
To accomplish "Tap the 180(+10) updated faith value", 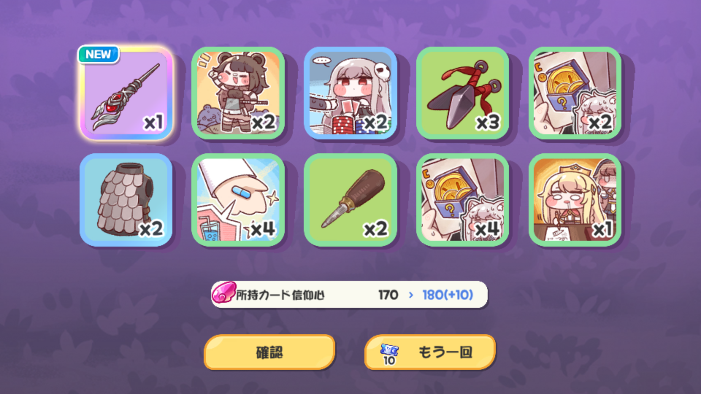I will [x=448, y=295].
